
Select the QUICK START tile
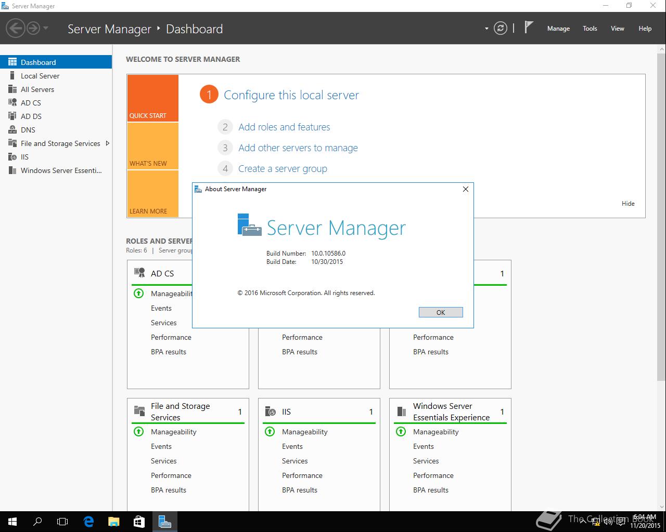pyautogui.click(x=153, y=98)
